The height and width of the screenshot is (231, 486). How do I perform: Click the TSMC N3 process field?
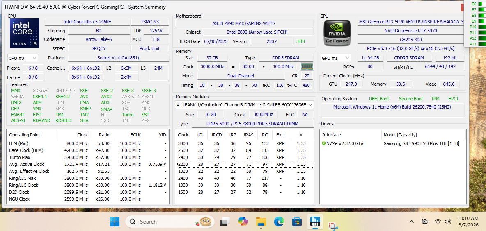(150, 22)
